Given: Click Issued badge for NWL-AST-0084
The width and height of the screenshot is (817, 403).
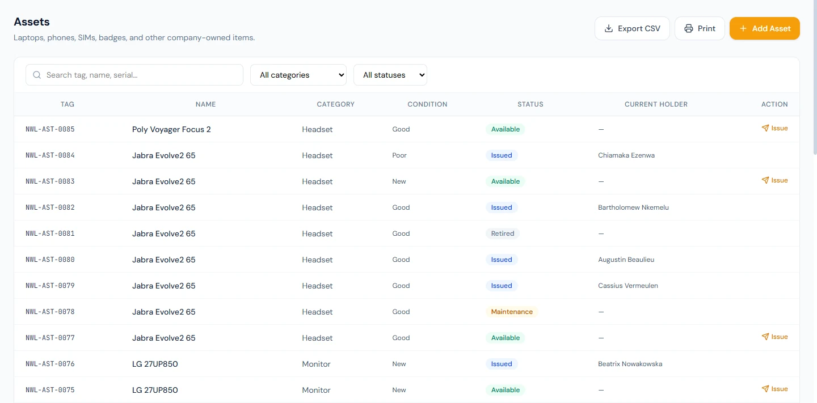Looking at the screenshot, I should coord(502,155).
